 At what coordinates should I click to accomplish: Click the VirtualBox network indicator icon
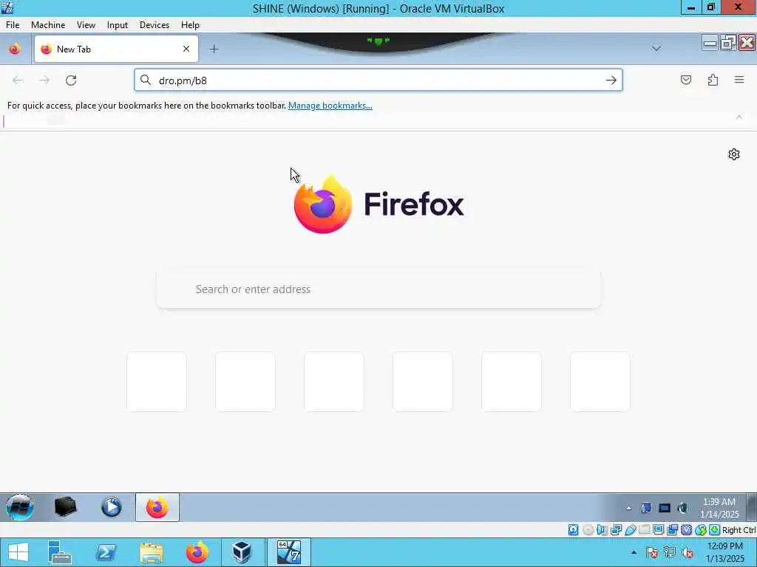point(616,530)
